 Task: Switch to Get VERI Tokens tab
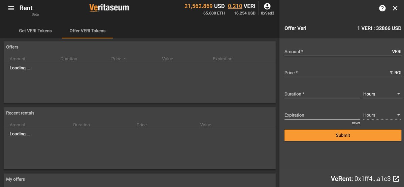[35, 31]
